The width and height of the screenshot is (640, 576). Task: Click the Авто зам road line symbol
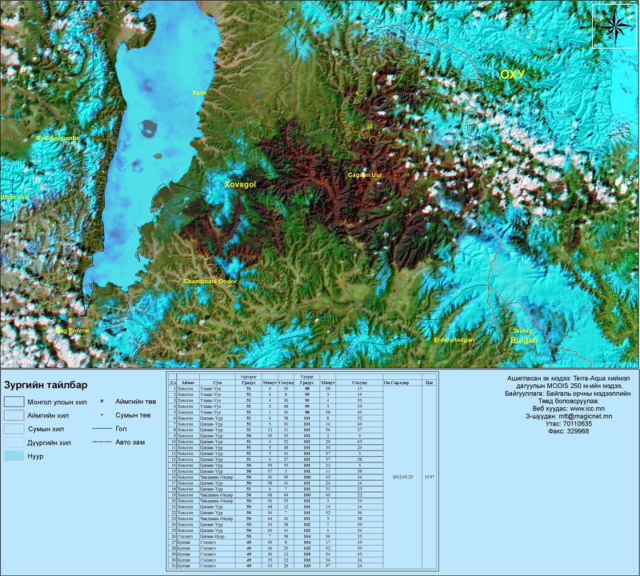pos(101,442)
